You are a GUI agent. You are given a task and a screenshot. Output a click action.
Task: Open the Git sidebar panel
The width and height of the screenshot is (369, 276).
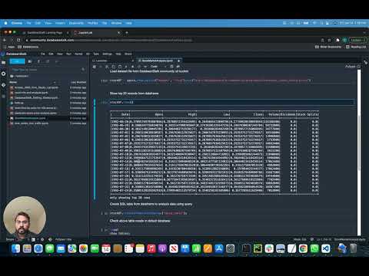point(3,85)
